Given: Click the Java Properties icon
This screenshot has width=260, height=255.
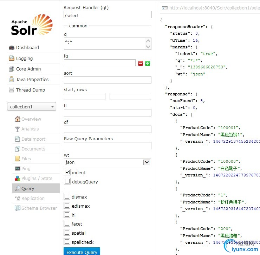Looking at the screenshot, I should 12,80.
